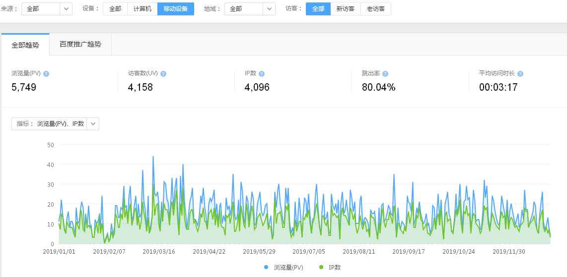
Task: Click the 2019/11/30 axis date label
Action: pyautogui.click(x=509, y=251)
